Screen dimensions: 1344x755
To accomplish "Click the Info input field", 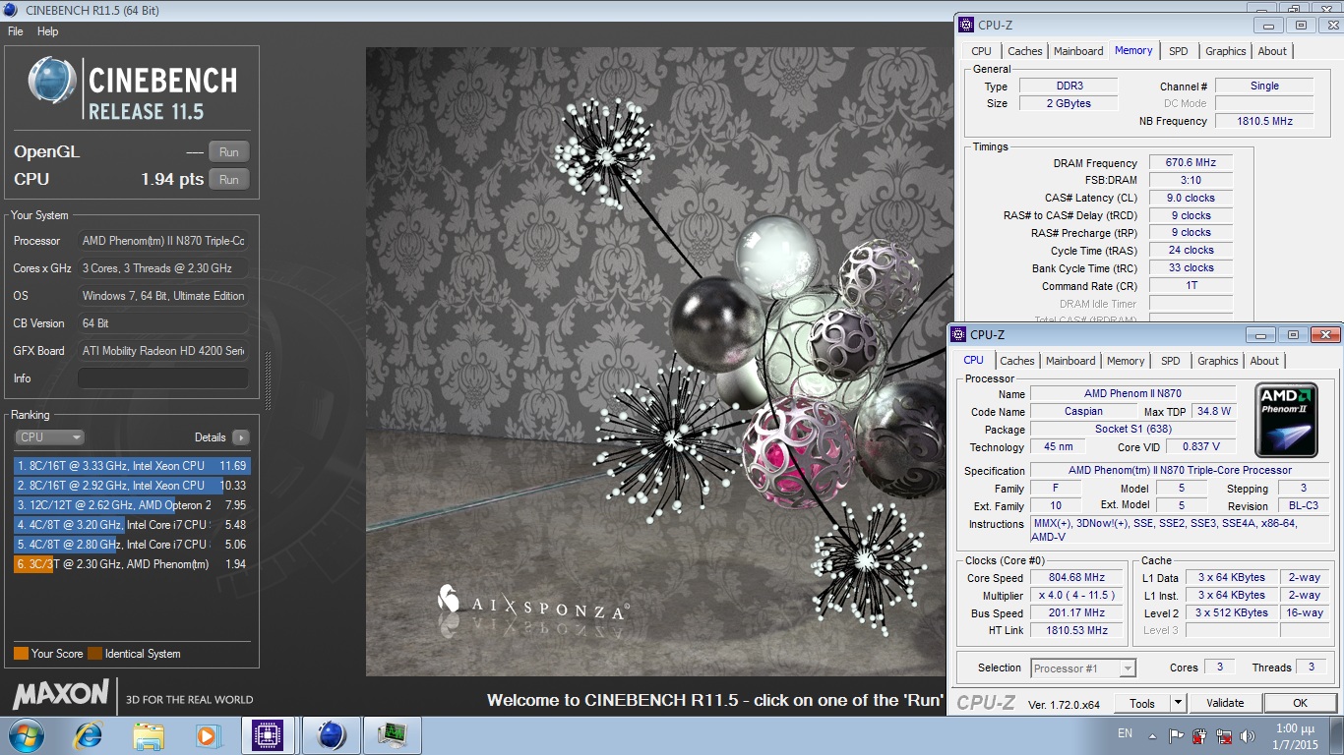I will pos(162,378).
